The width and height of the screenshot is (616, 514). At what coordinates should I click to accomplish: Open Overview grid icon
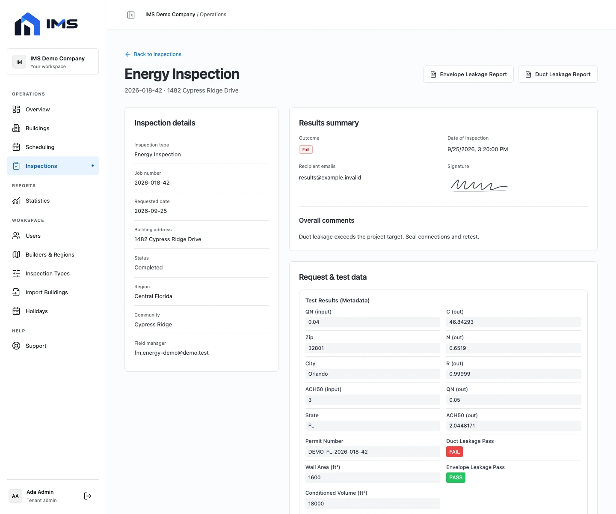16,109
